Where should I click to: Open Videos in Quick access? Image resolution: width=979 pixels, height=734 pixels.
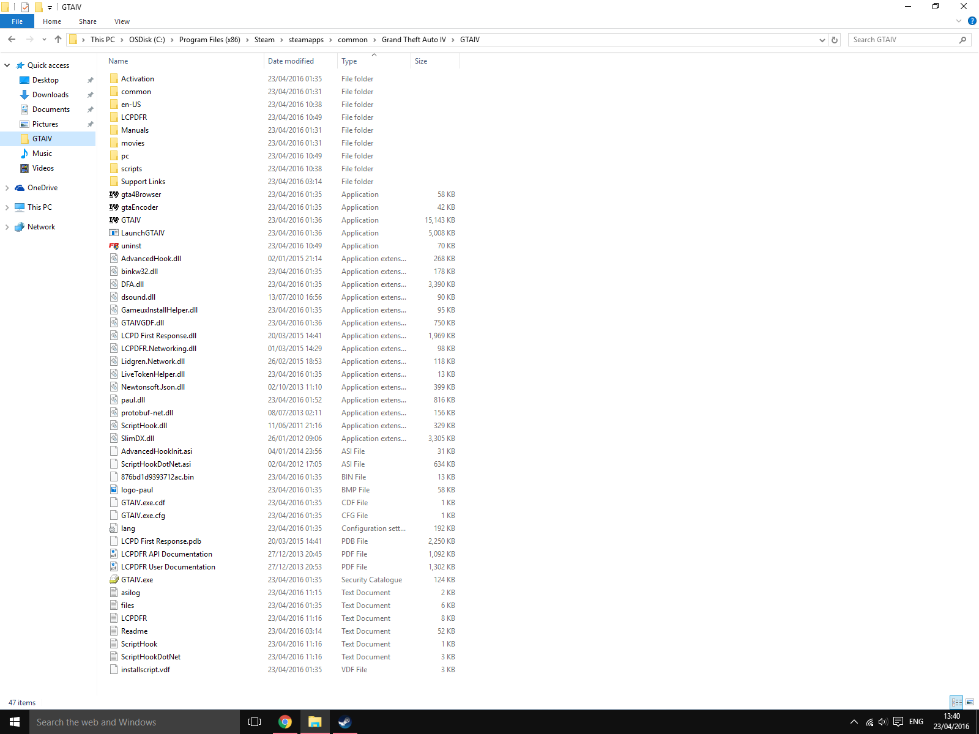pos(43,168)
